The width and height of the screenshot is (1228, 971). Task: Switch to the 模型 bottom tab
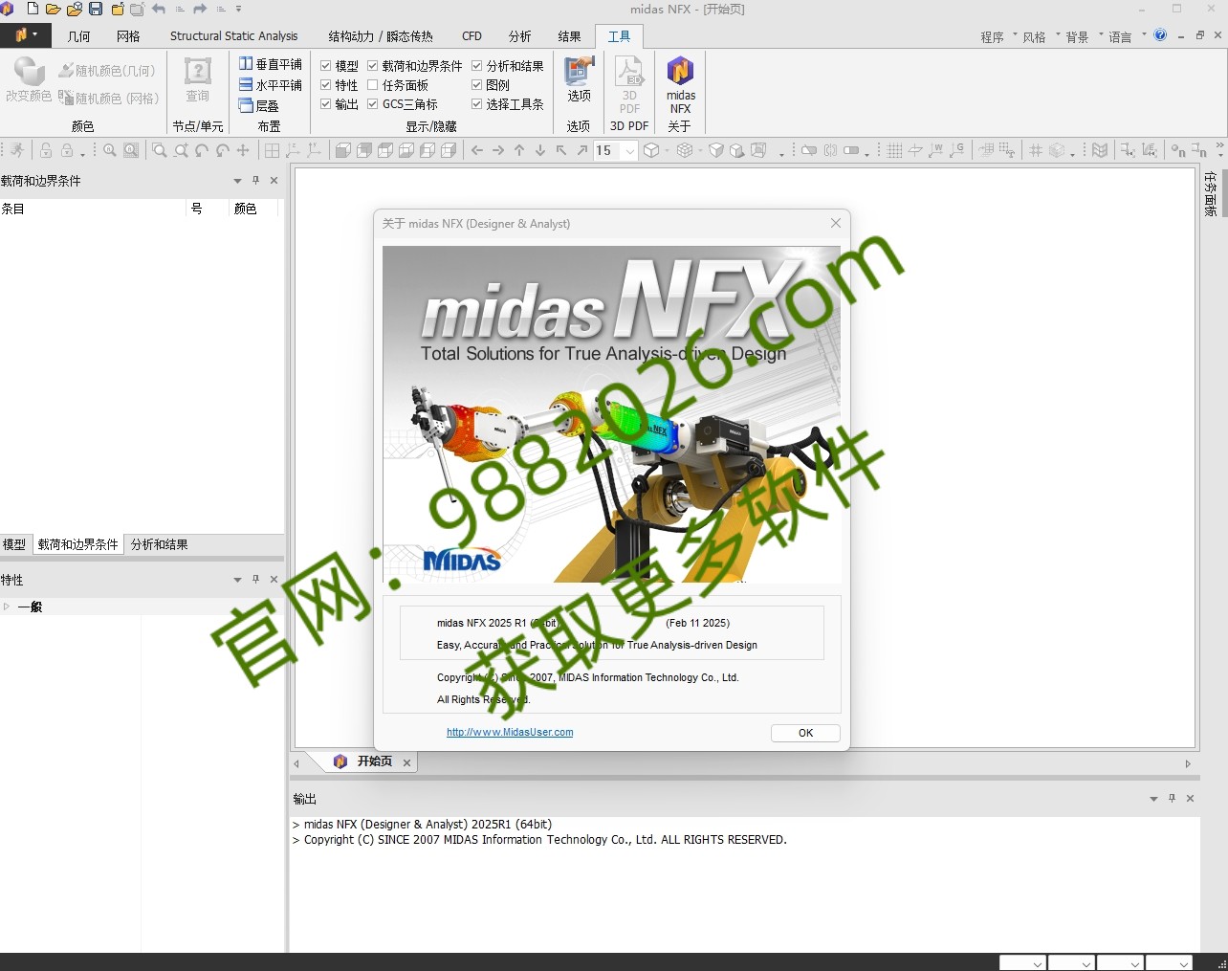[x=14, y=544]
